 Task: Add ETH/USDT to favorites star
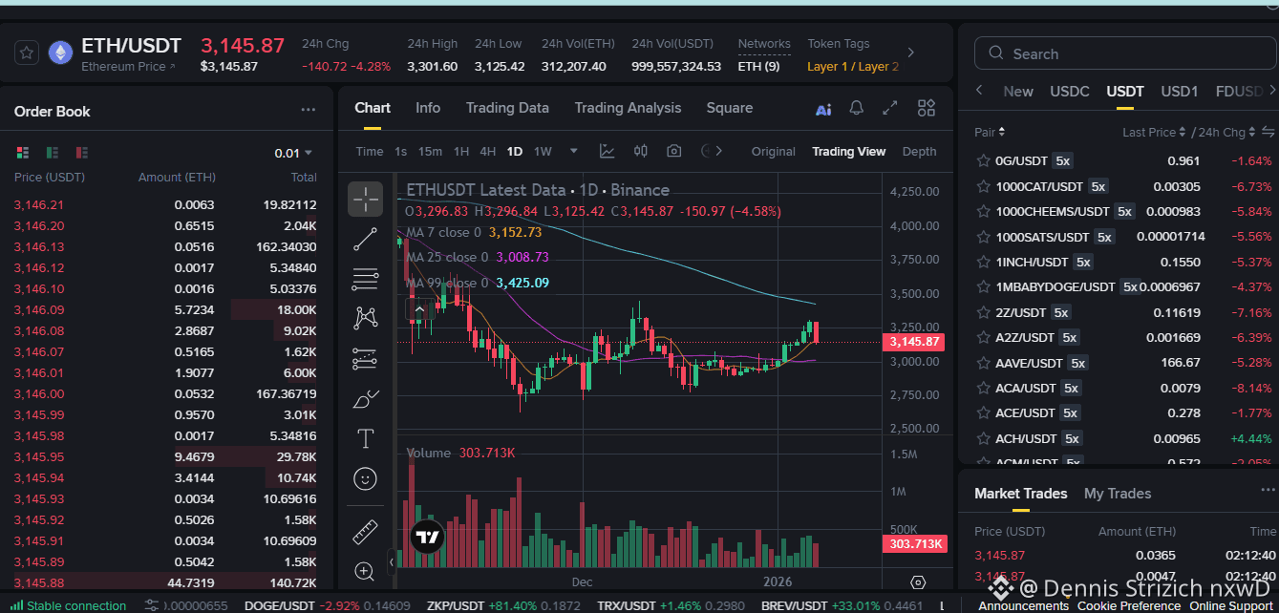(x=27, y=53)
